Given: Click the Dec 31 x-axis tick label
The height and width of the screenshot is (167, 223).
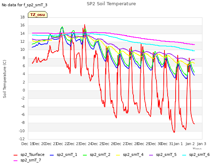Looking at the screenshot, I should [167, 144].
